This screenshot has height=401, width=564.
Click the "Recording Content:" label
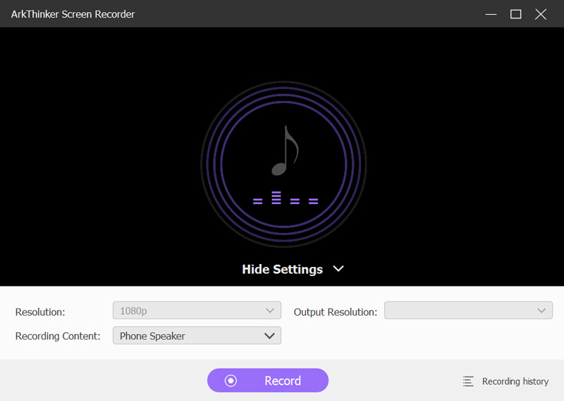[x=58, y=336]
